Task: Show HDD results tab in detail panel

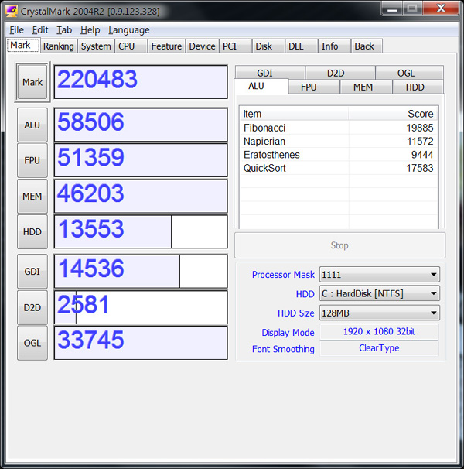Action: tap(418, 87)
